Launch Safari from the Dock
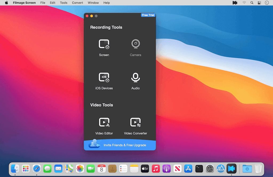Screen dimensions: 273x177 click(37, 168)
